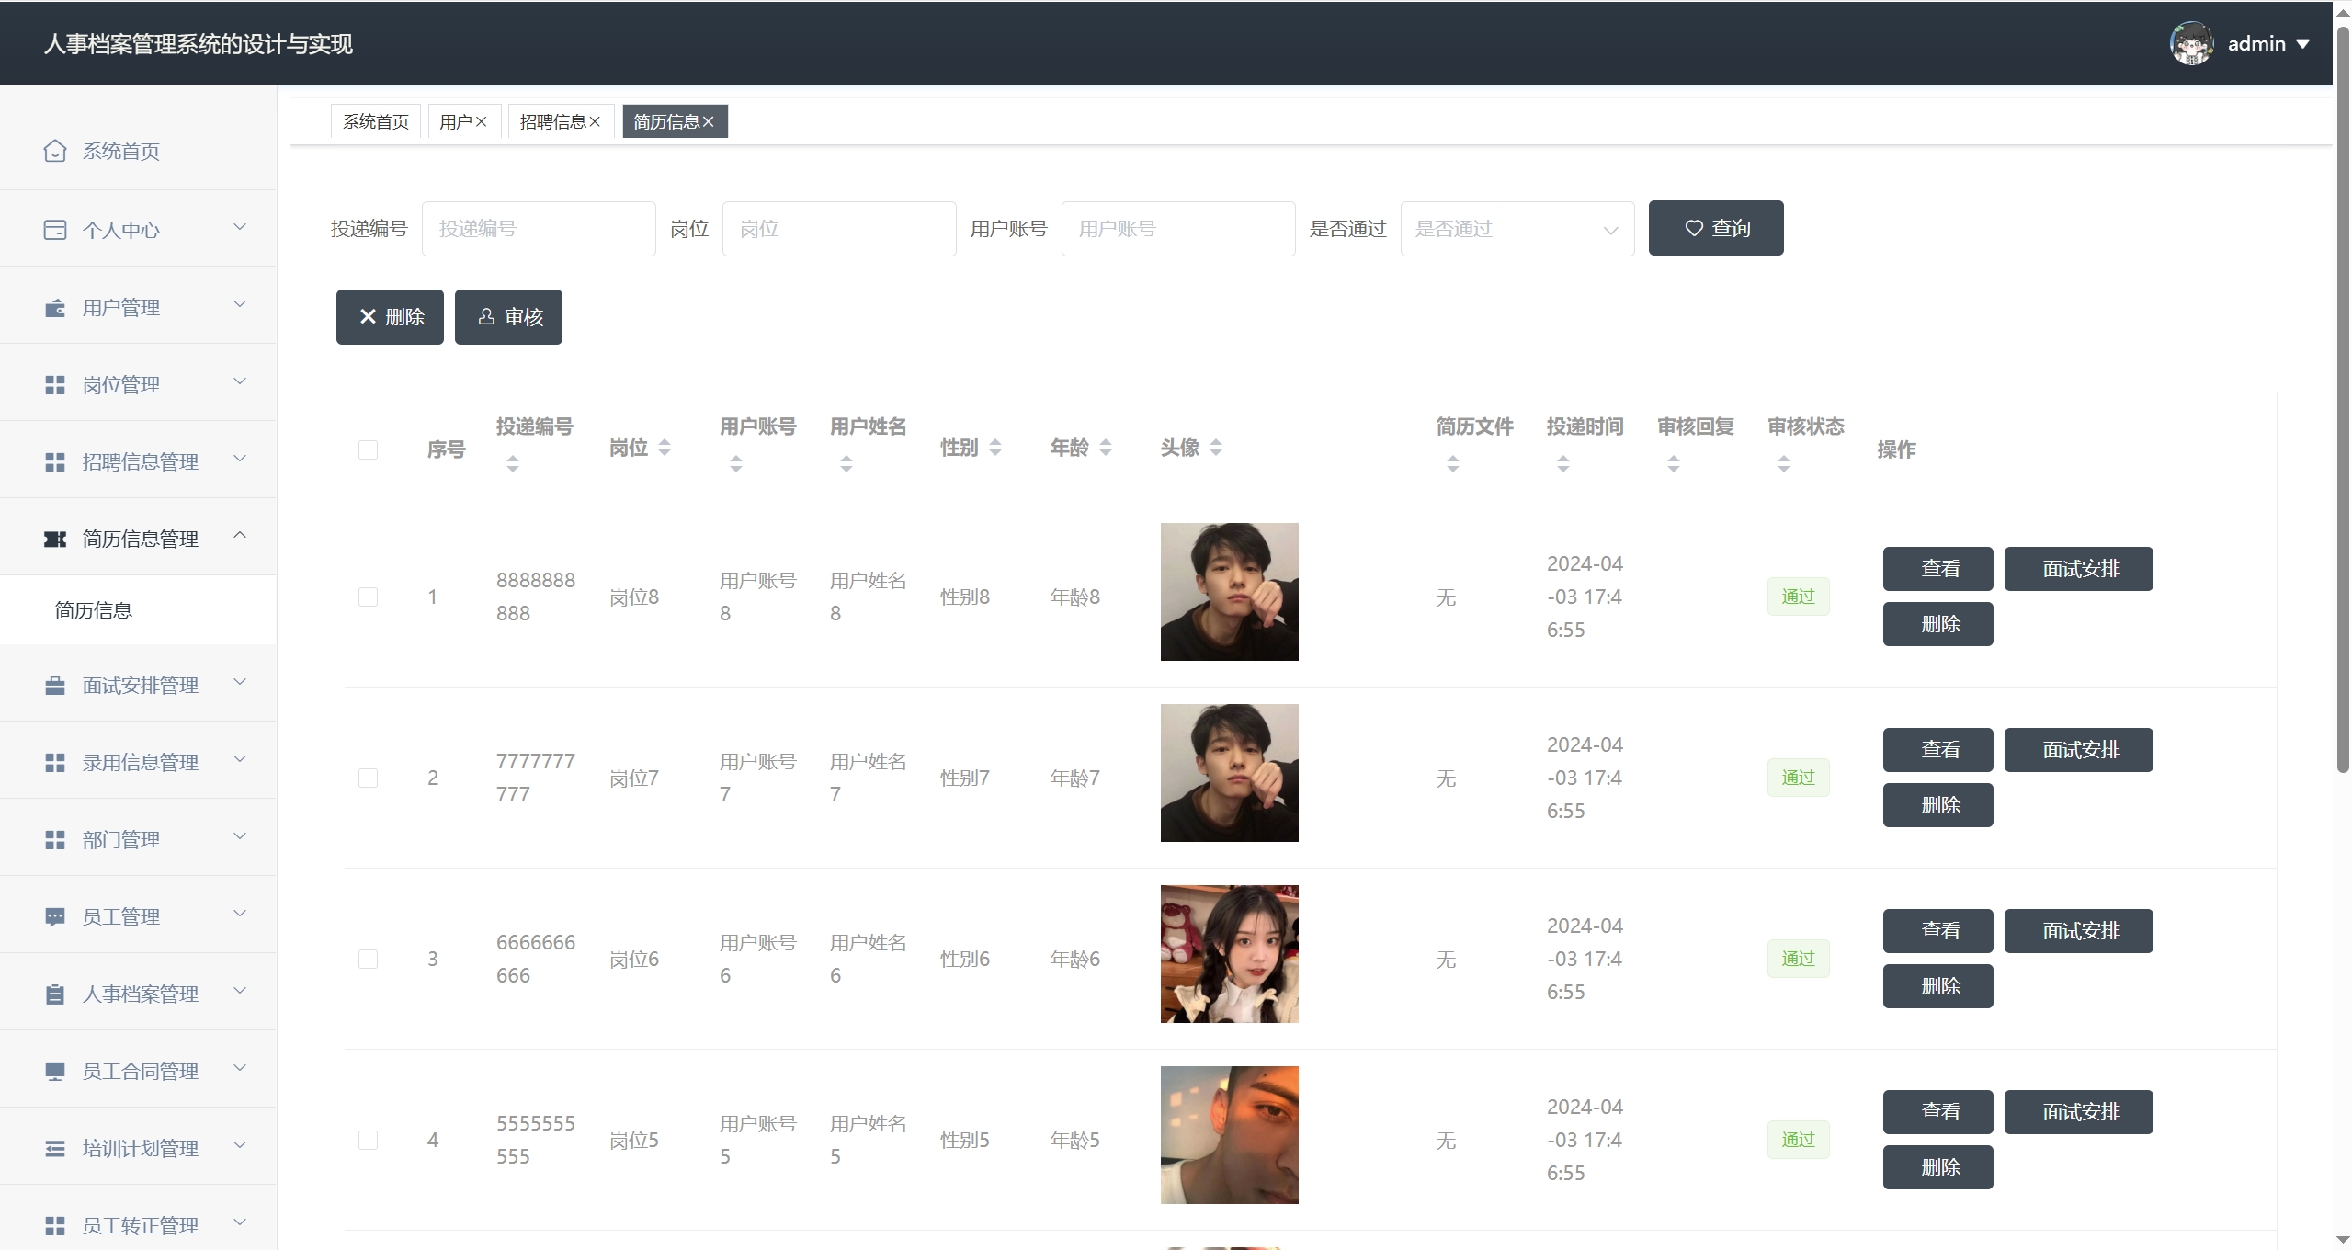
Task: Click the 审核 button above the table
Action: coord(508,317)
